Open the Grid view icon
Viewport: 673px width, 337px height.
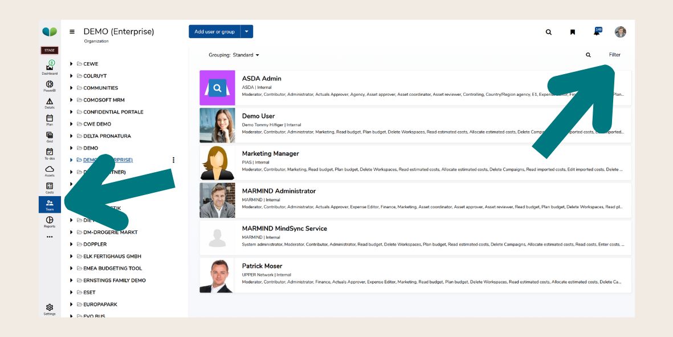(x=50, y=136)
